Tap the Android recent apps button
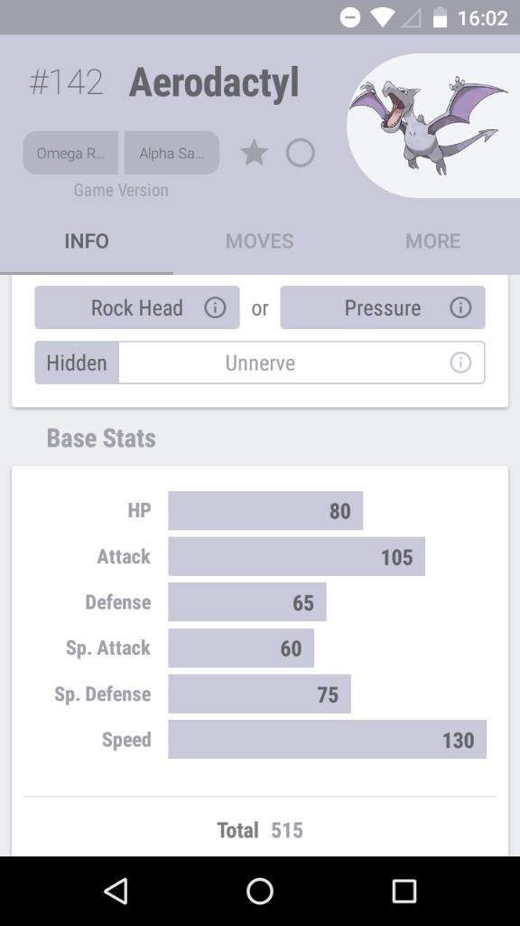 404,891
